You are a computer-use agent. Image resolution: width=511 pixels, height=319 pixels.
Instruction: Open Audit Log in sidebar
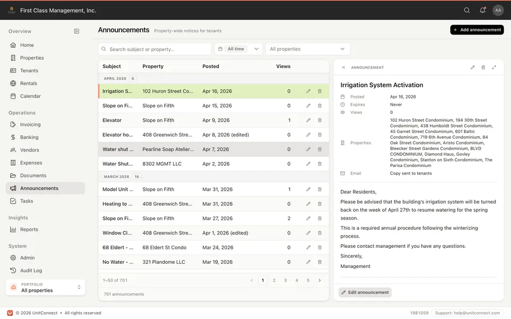click(45, 271)
